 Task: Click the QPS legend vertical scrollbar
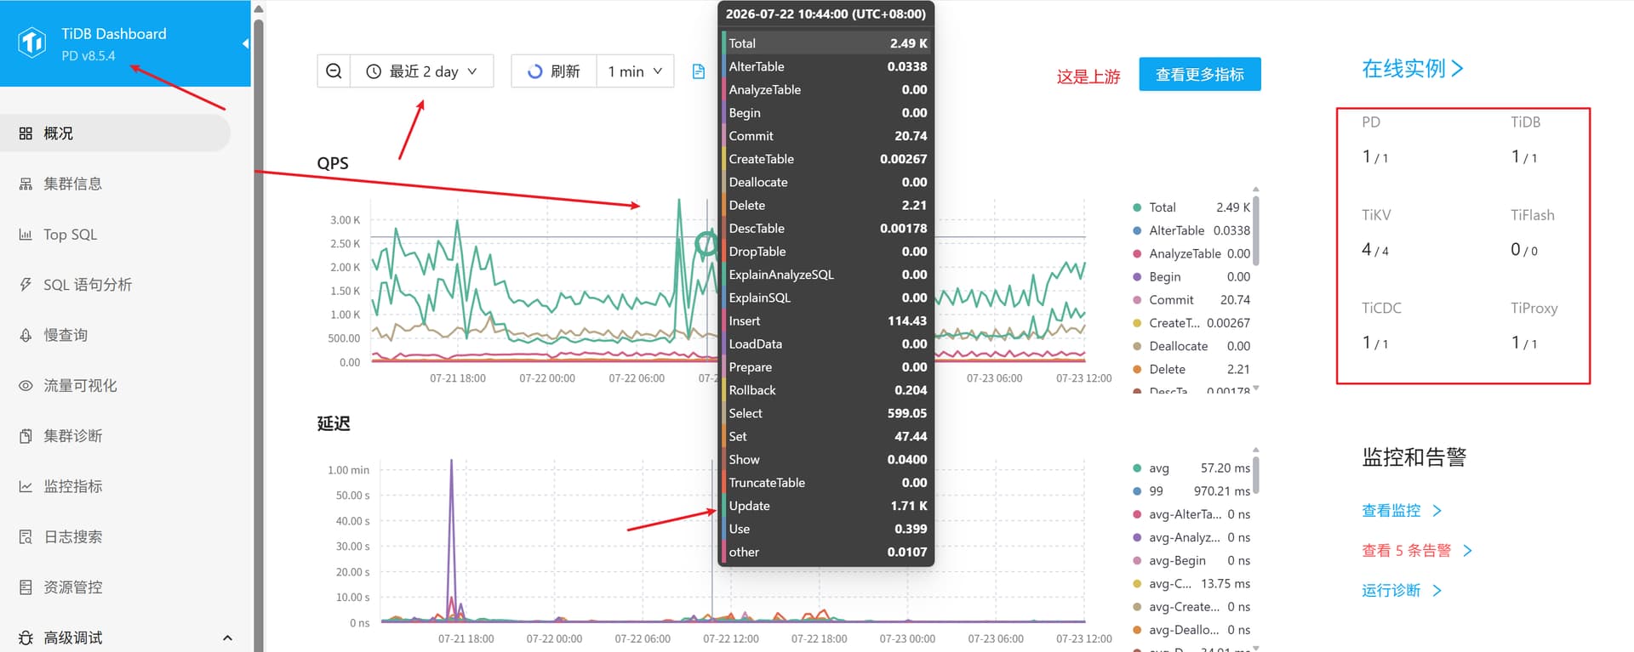[1256, 230]
